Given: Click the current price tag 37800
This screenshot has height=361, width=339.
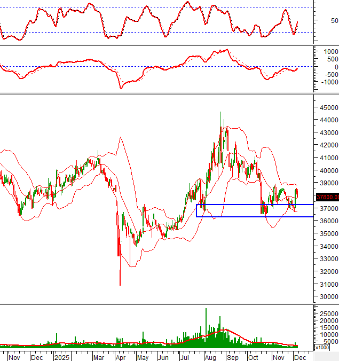Looking at the screenshot, I should coord(326,197).
